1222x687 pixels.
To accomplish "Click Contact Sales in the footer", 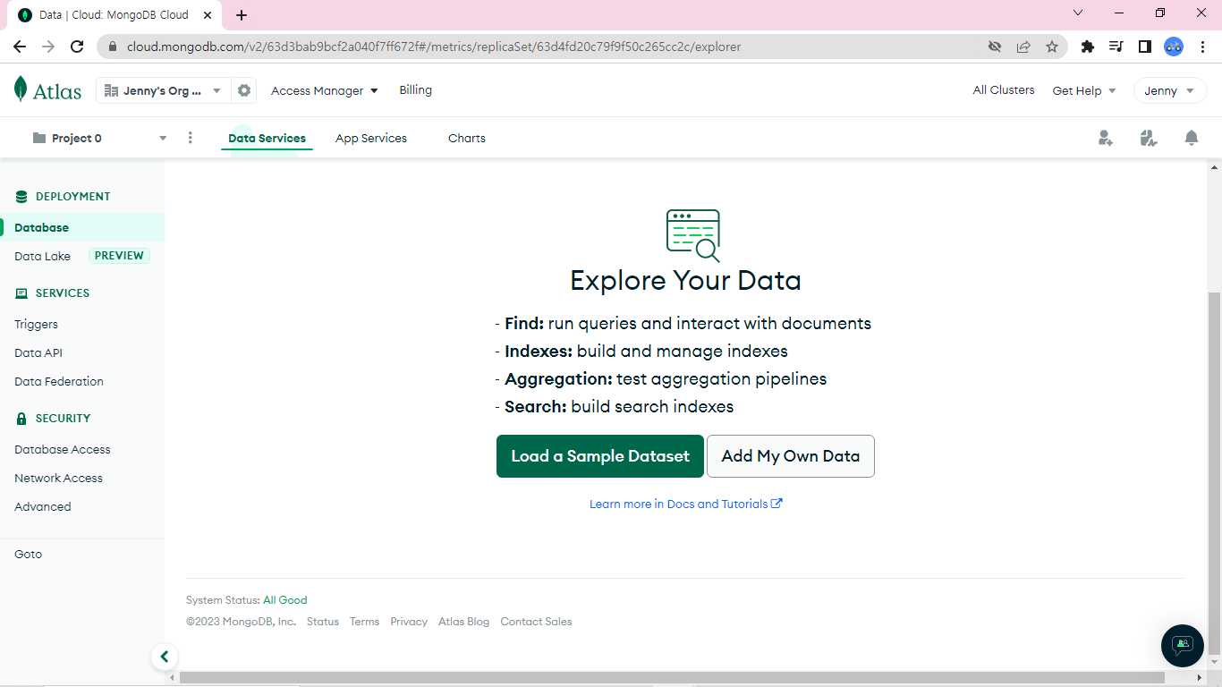I will coord(536,622).
